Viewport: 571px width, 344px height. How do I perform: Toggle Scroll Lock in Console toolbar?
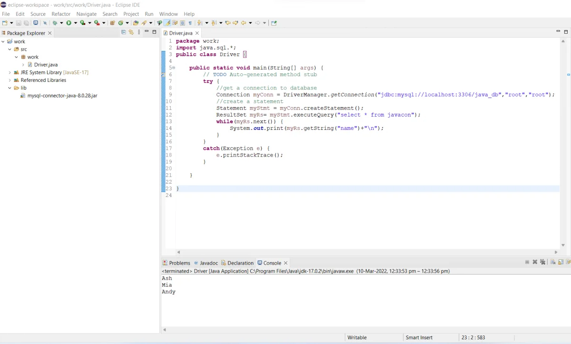coord(561,262)
